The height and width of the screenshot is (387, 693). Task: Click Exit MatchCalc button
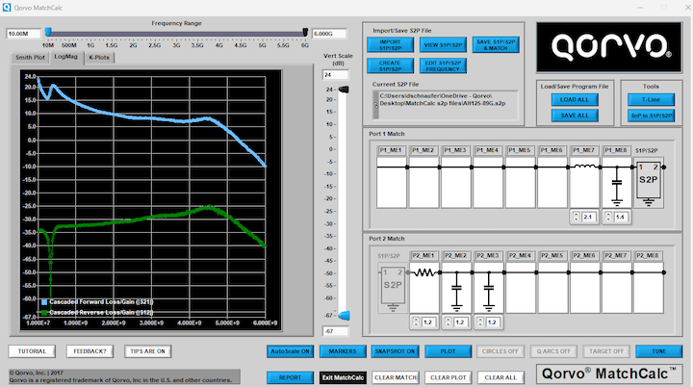tap(343, 377)
